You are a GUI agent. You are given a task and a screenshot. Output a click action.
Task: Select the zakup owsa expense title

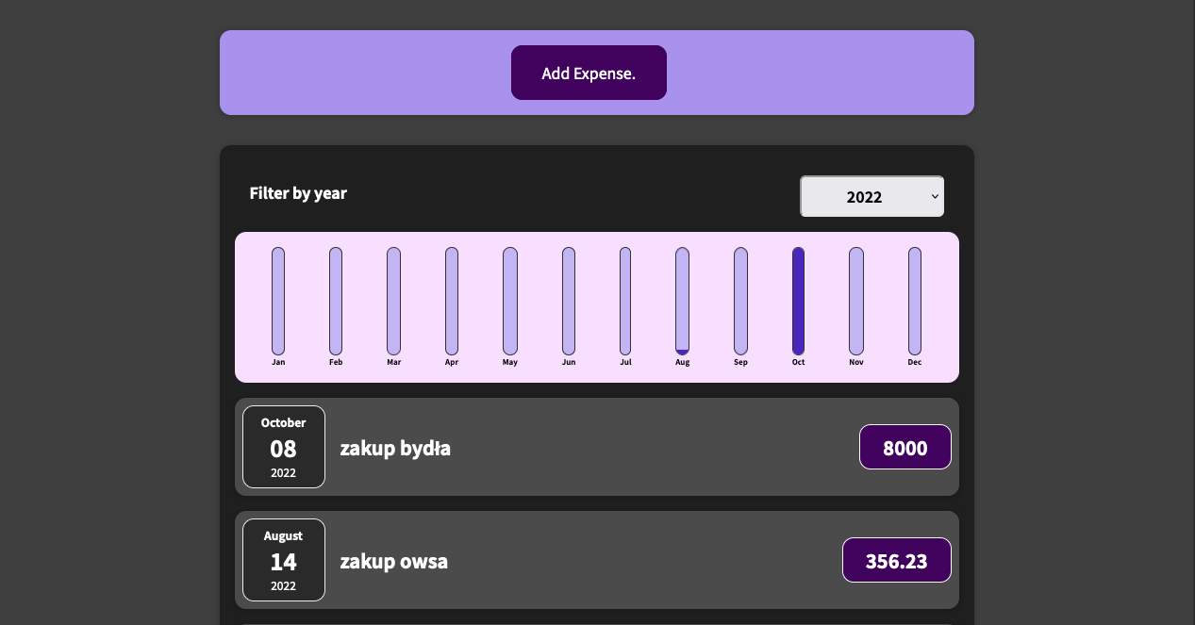[x=394, y=561]
